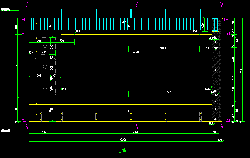Select the leader annotation text at top left
The width and height of the screenshot is (250, 158).
[x=5, y=10]
